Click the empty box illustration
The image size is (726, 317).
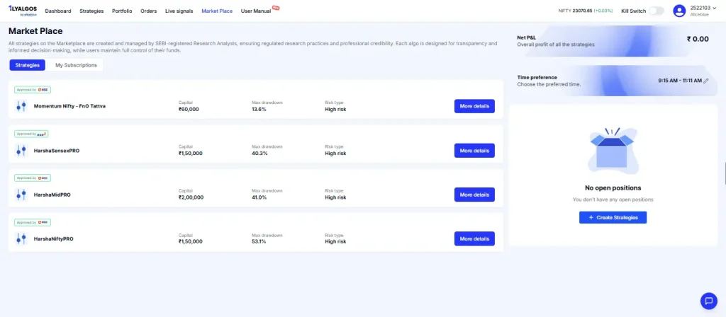(613, 151)
